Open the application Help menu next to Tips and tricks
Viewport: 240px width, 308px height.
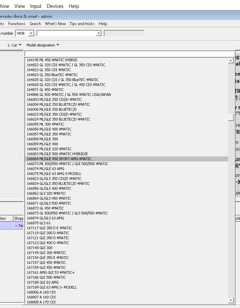click(103, 24)
